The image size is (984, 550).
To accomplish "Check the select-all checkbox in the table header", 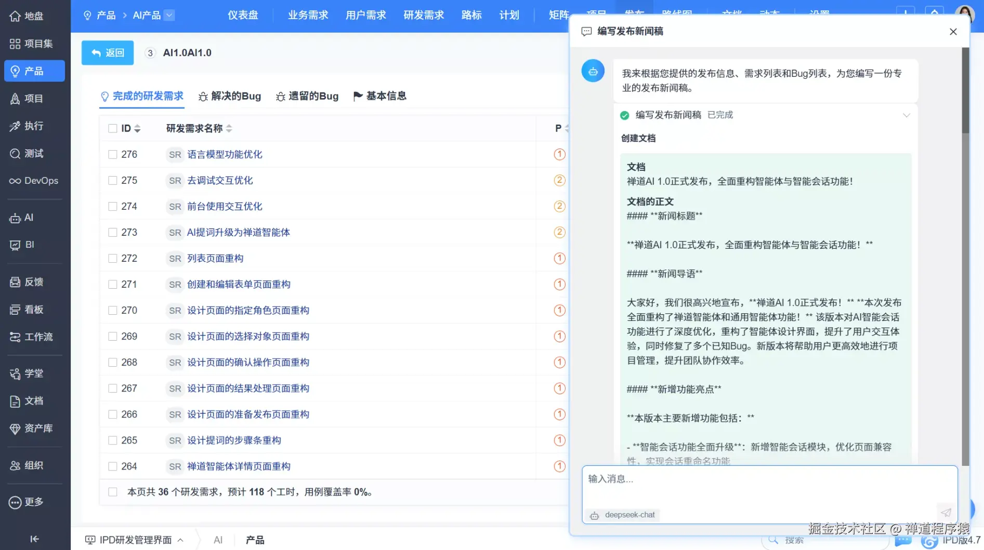I will coord(112,128).
